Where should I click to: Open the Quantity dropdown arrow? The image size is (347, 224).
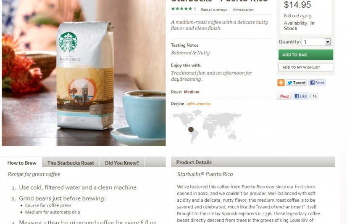[328, 42]
